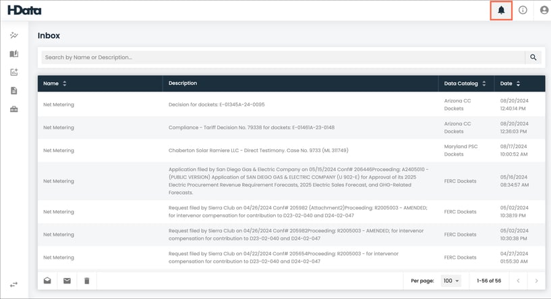Go to the previous page arrow

point(518,281)
